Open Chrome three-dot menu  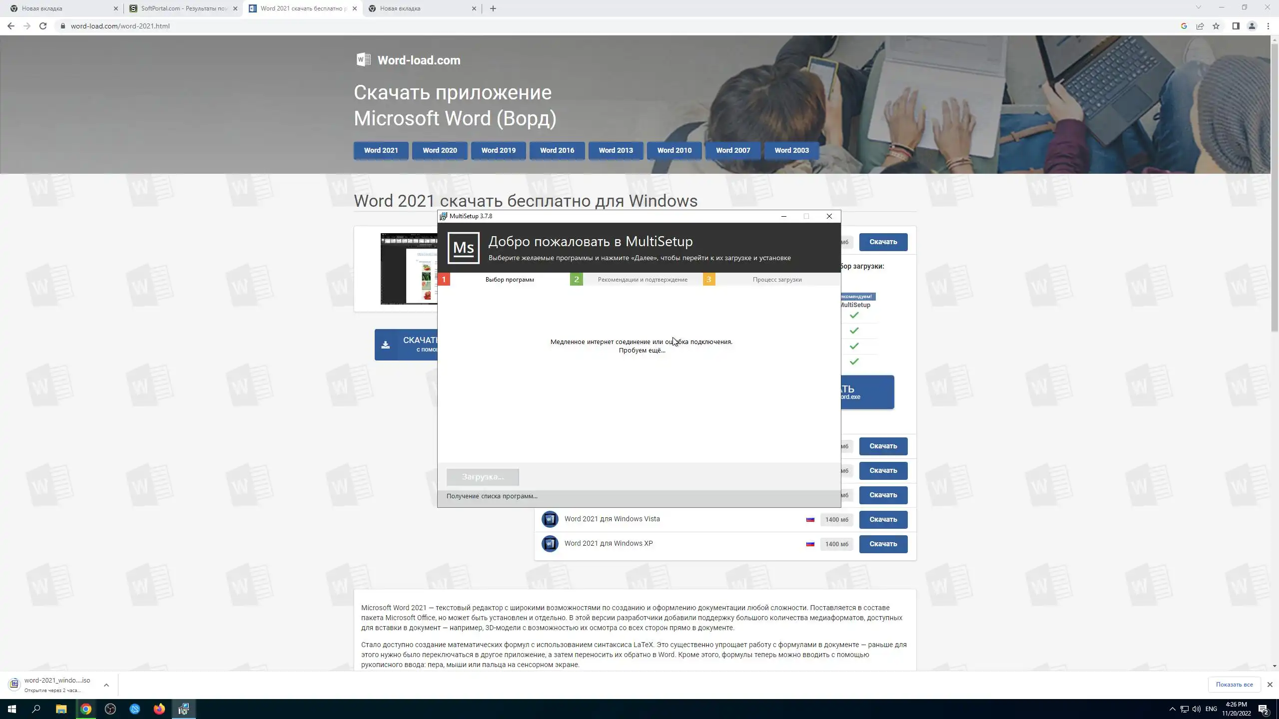[1268, 26]
